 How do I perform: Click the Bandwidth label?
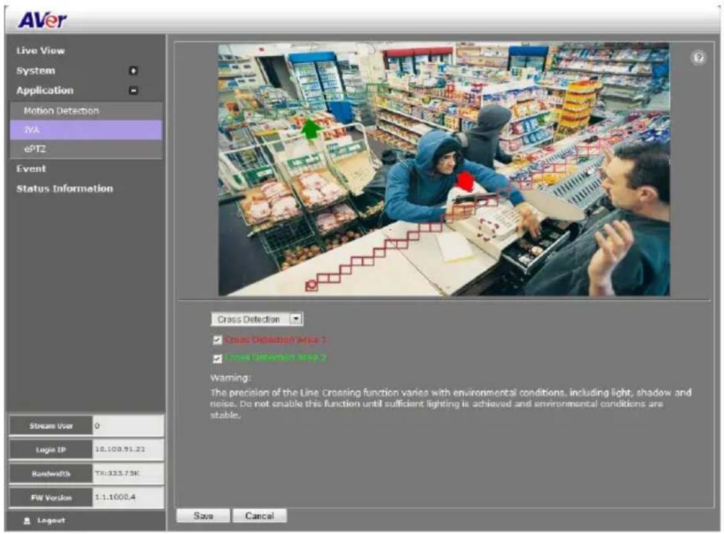coord(51,473)
